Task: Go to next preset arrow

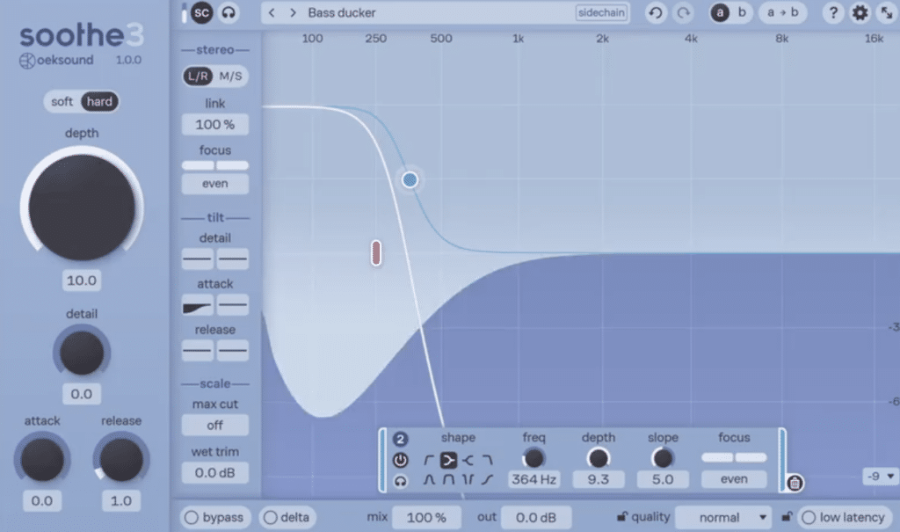Action: 293,12
